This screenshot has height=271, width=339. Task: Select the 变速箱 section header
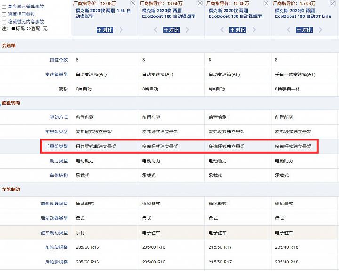click(x=8, y=46)
